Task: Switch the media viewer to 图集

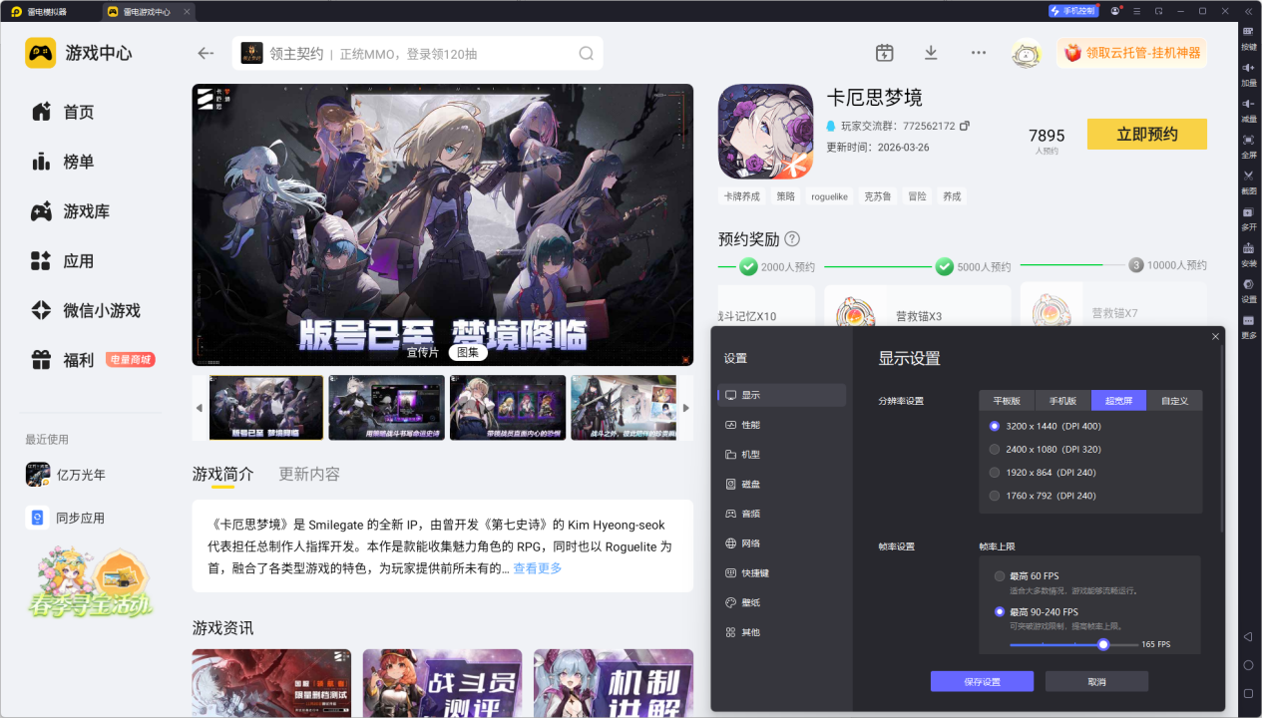Action: tap(468, 352)
